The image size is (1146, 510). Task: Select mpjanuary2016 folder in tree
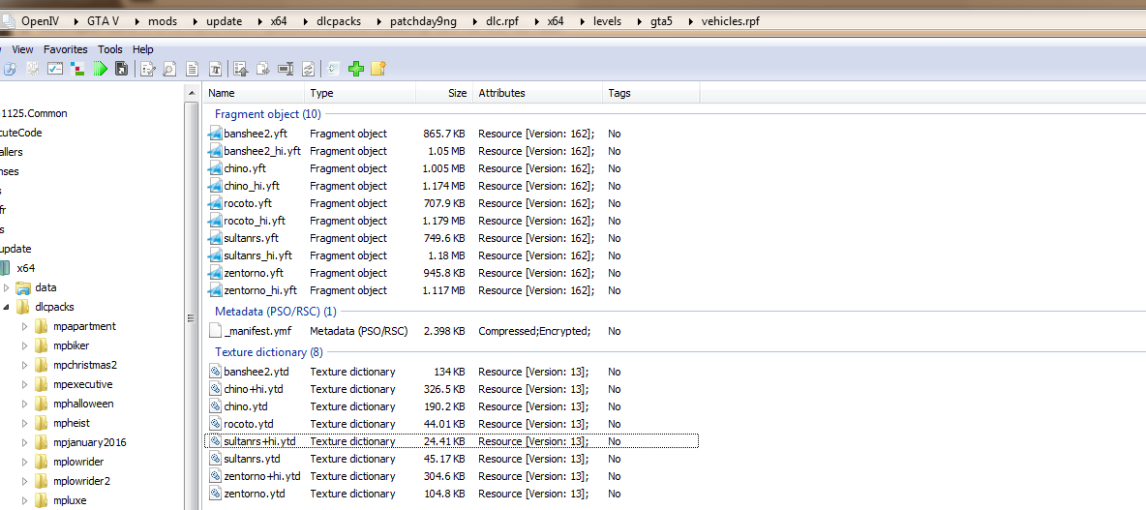(89, 442)
